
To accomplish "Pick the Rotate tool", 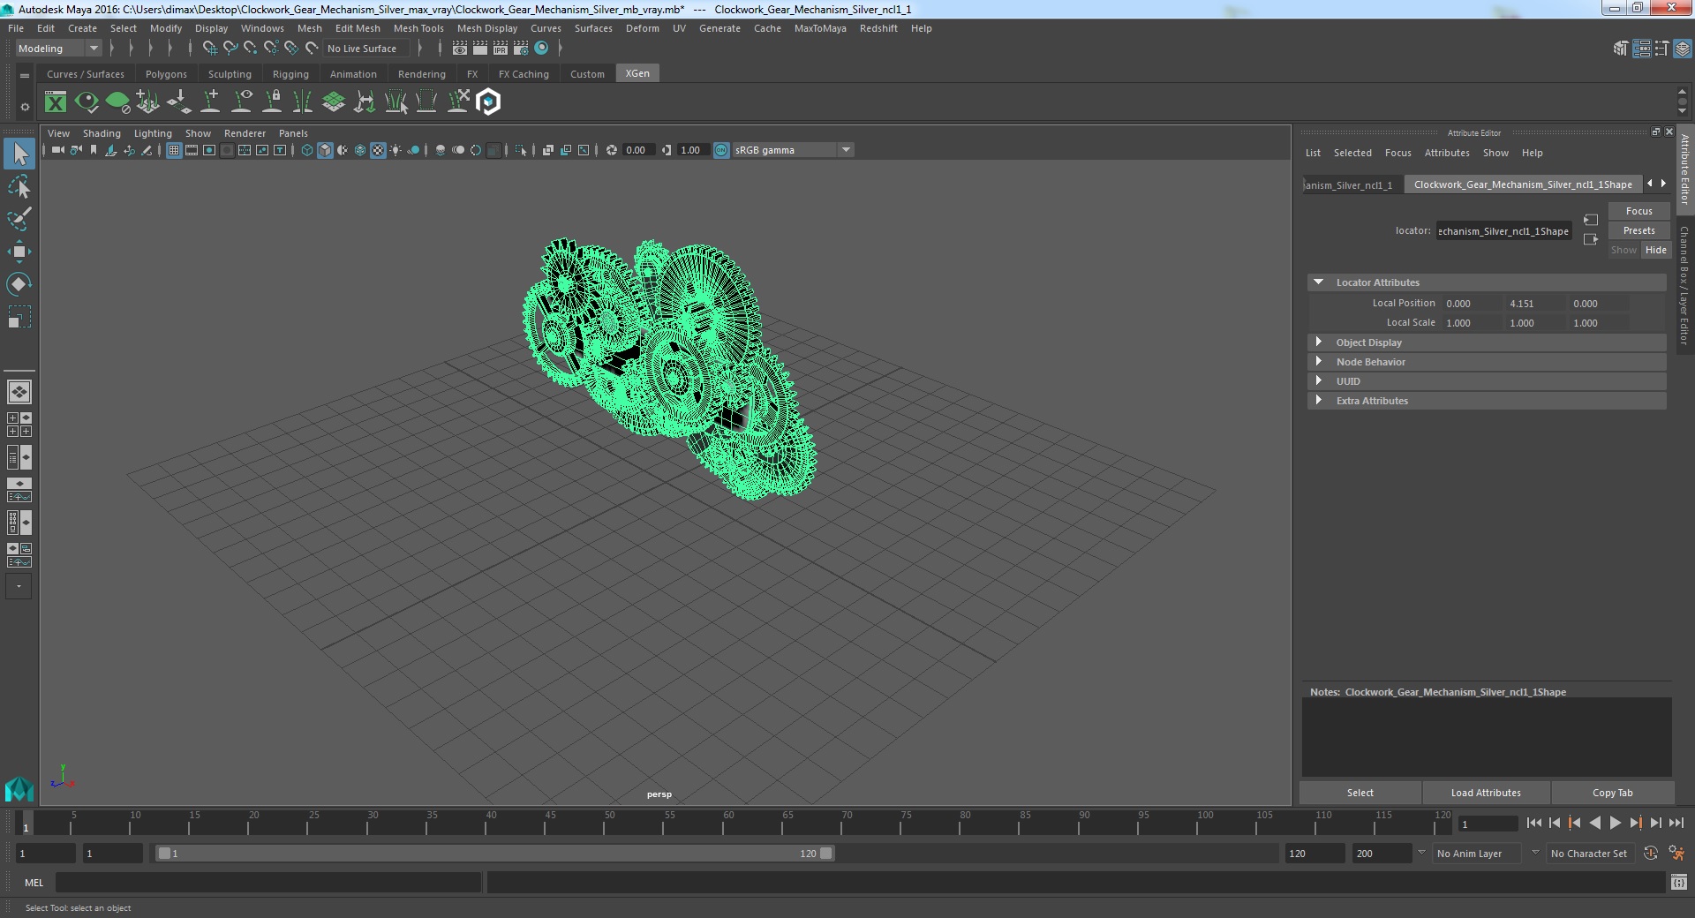I will [19, 283].
